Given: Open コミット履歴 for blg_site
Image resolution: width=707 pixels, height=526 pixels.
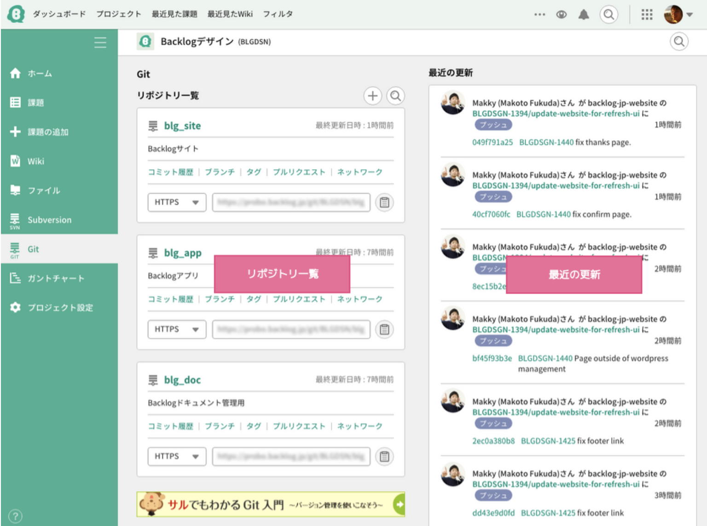Looking at the screenshot, I should point(170,172).
